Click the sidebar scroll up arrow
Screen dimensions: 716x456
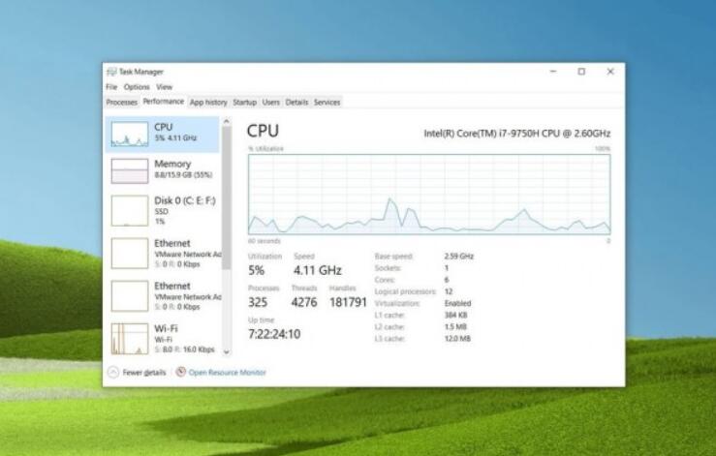[227, 121]
